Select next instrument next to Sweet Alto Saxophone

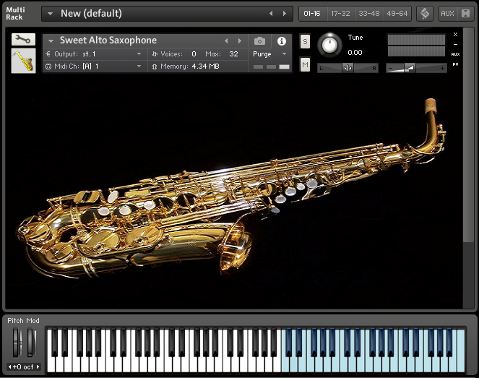[x=240, y=40]
